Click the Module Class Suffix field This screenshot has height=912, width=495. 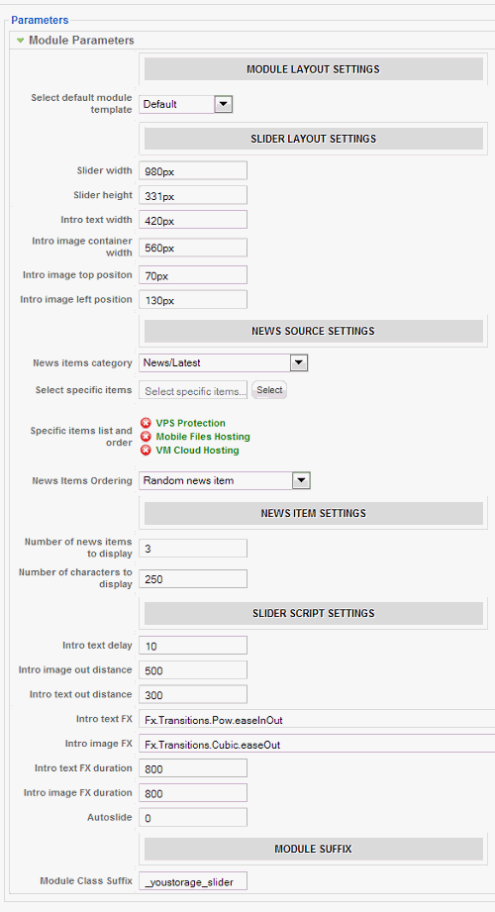pyautogui.click(x=193, y=881)
